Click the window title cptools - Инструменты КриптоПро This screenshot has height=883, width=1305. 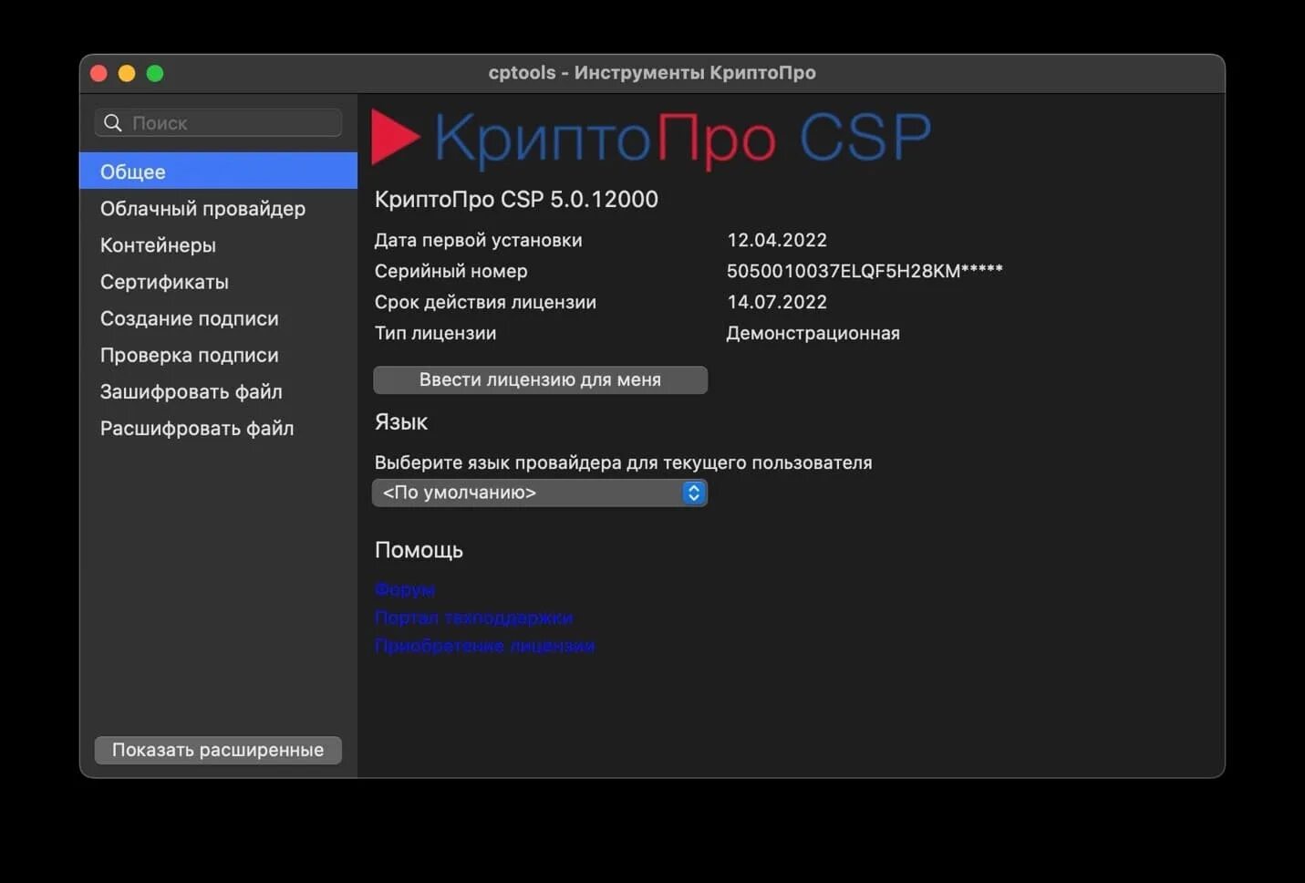point(652,72)
